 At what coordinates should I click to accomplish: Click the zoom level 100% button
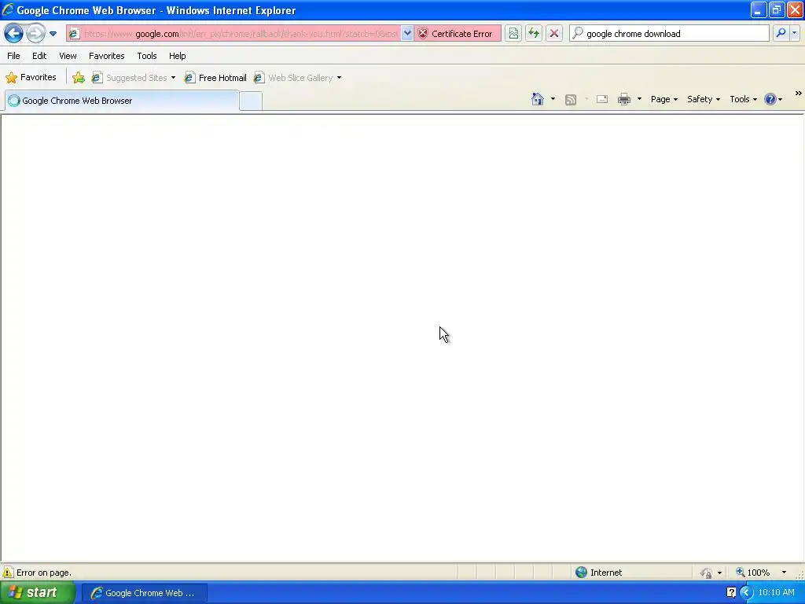click(752, 573)
